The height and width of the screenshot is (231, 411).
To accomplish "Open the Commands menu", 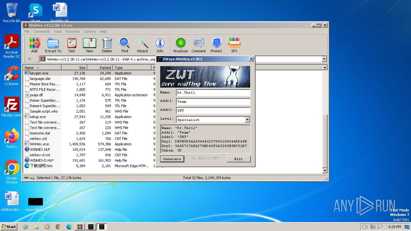I will (x=41, y=31).
